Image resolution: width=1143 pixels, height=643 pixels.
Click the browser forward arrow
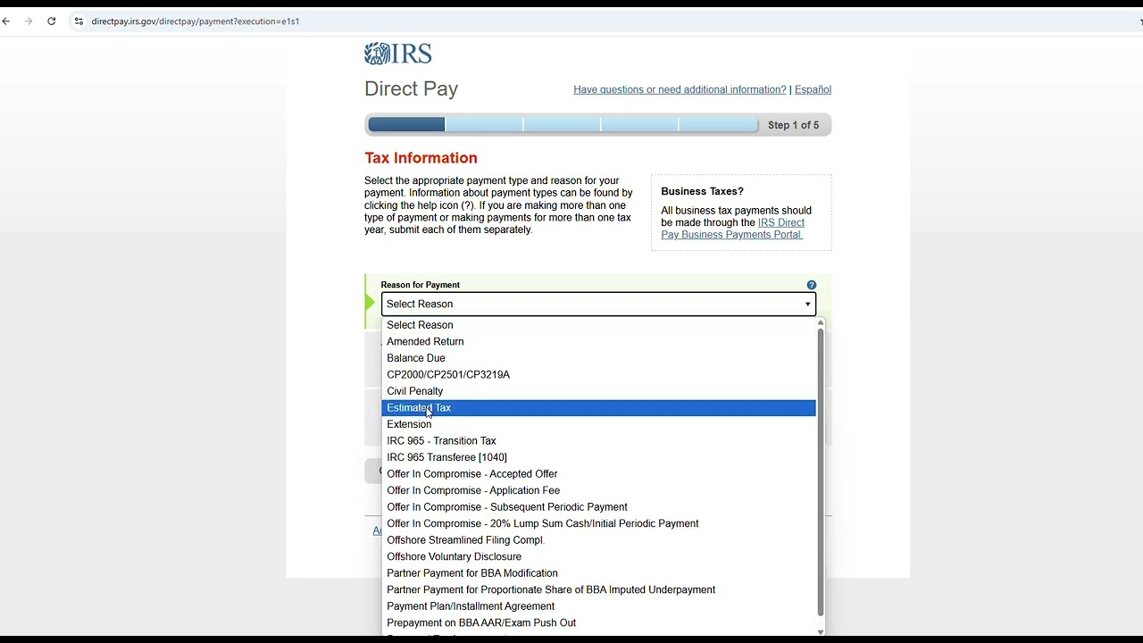point(29,21)
